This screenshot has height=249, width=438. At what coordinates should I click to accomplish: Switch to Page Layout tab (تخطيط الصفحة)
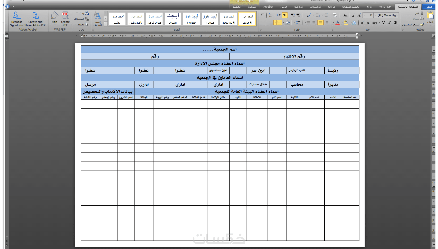tap(351, 7)
